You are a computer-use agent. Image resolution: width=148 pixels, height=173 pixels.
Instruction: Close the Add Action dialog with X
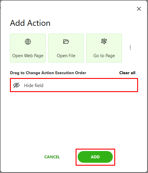pyautogui.click(x=139, y=9)
